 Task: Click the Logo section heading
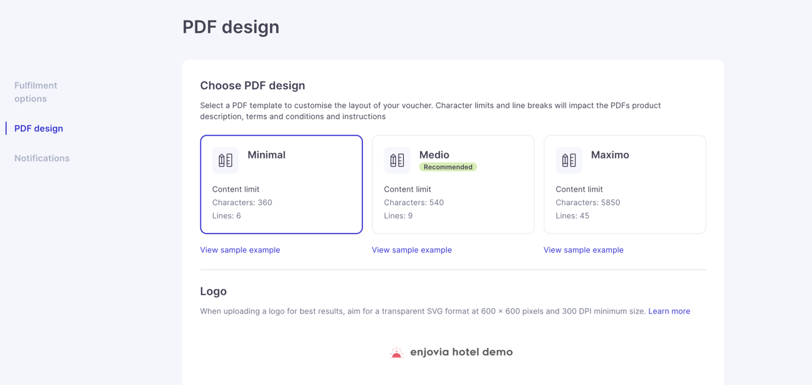213,291
